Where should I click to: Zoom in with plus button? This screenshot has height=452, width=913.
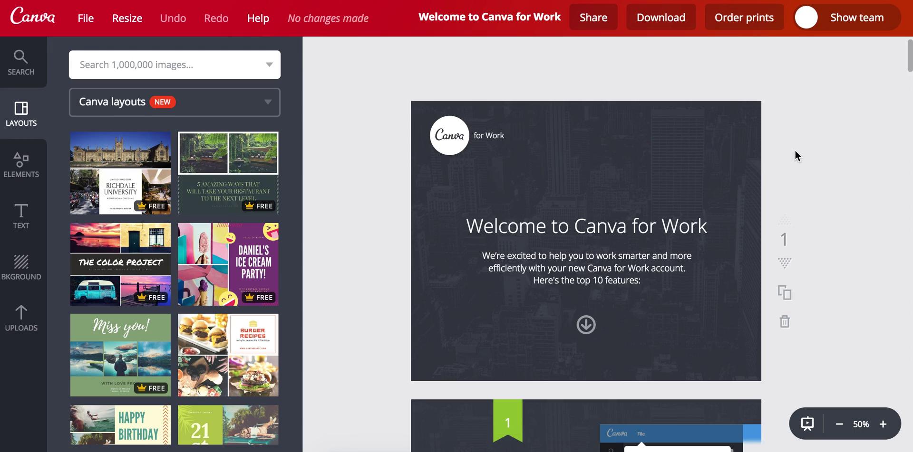pyautogui.click(x=883, y=424)
